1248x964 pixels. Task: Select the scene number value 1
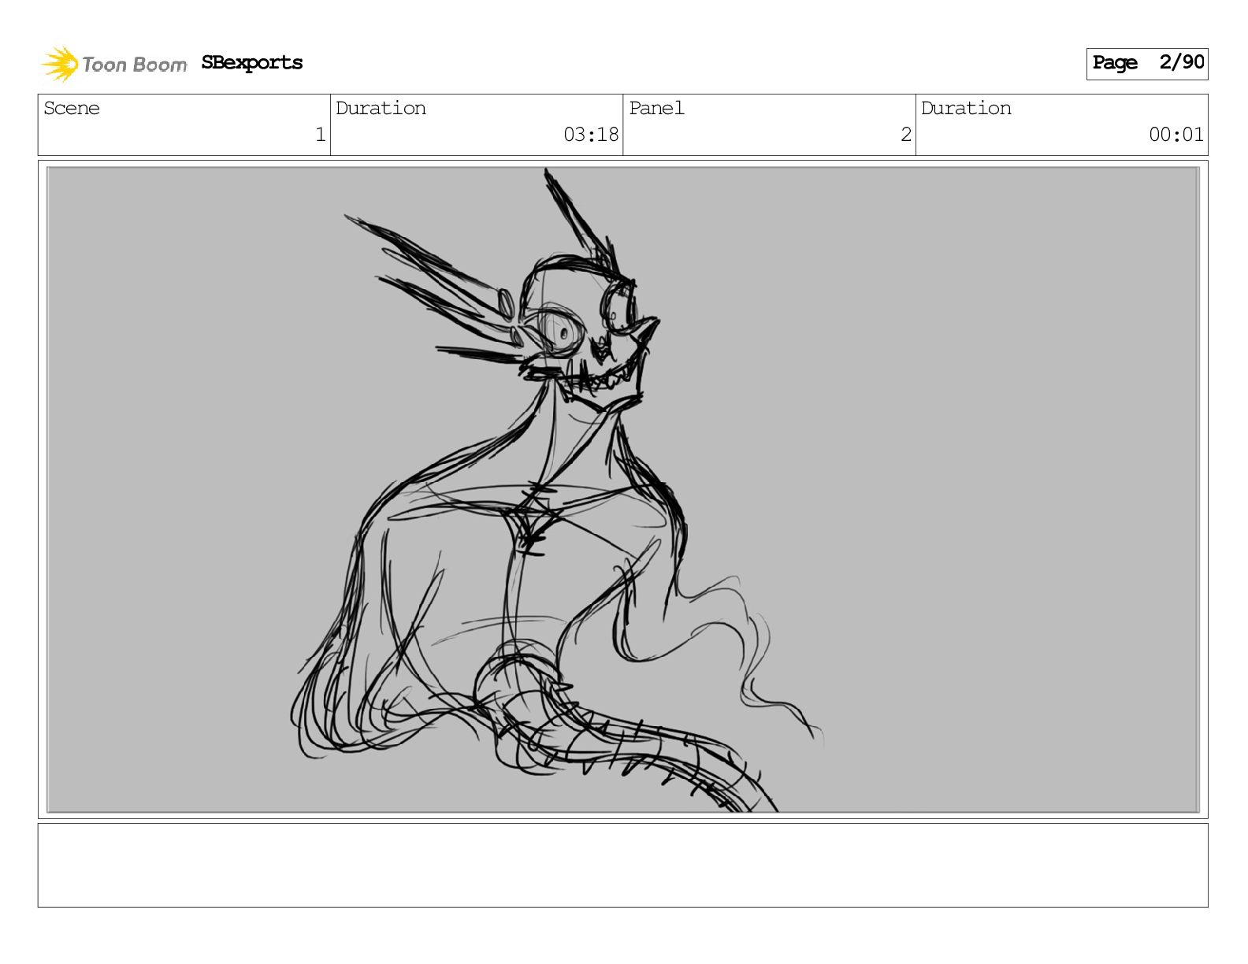pos(320,135)
